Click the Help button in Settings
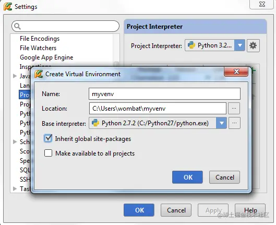The width and height of the screenshot is (276, 225). click(x=250, y=210)
